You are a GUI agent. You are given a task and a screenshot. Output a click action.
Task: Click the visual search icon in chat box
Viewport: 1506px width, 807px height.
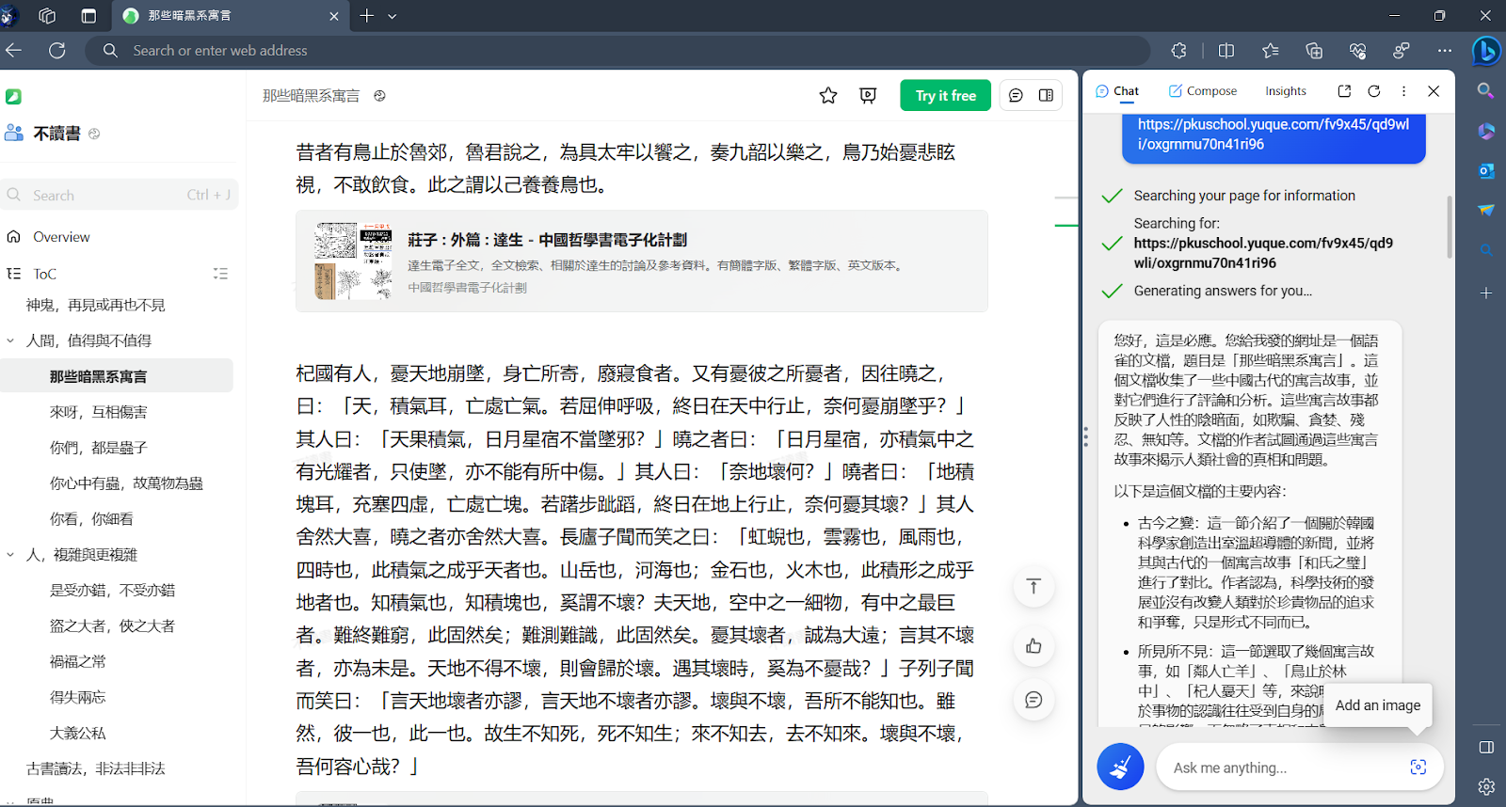pos(1418,767)
